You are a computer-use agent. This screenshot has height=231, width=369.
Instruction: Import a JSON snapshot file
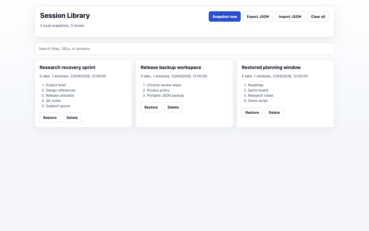(290, 16)
